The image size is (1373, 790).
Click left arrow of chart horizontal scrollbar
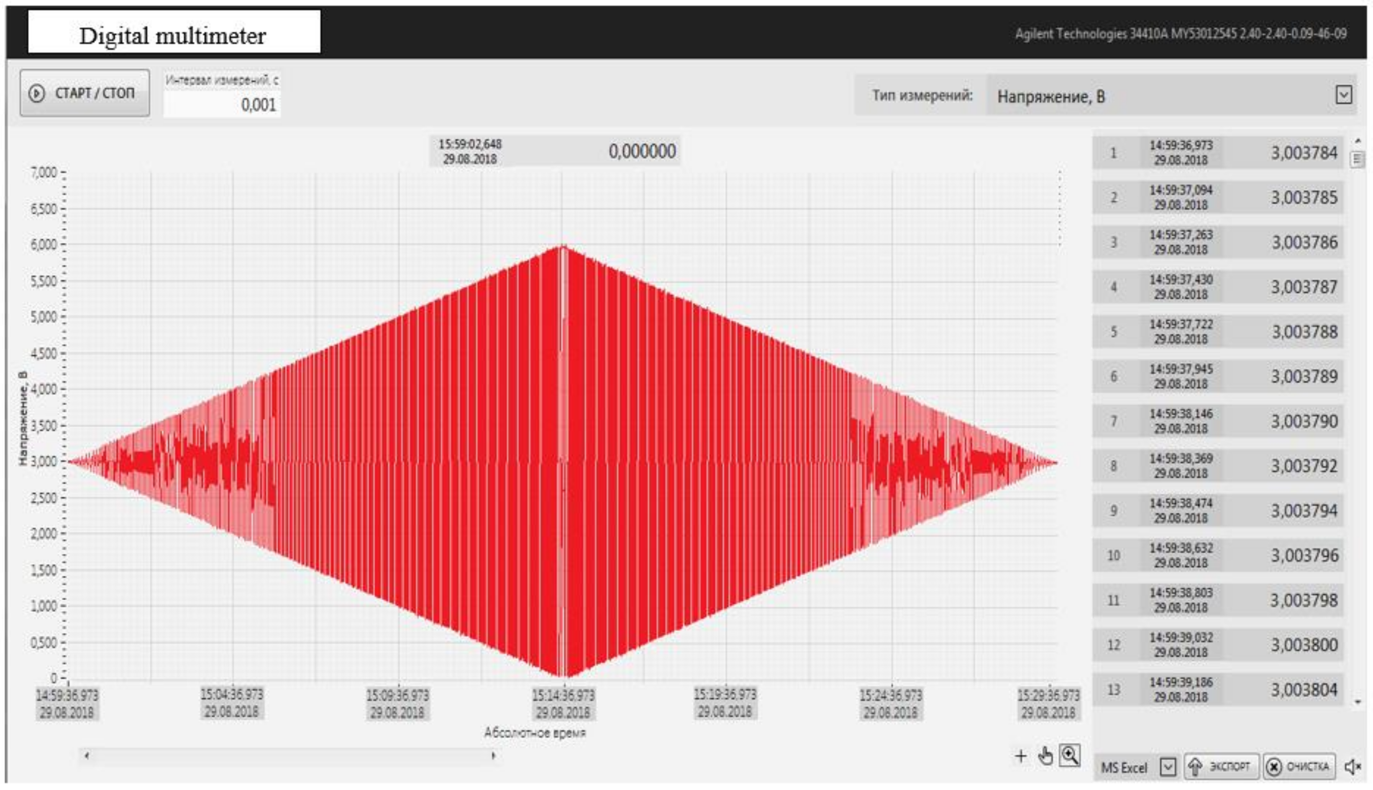tap(87, 755)
